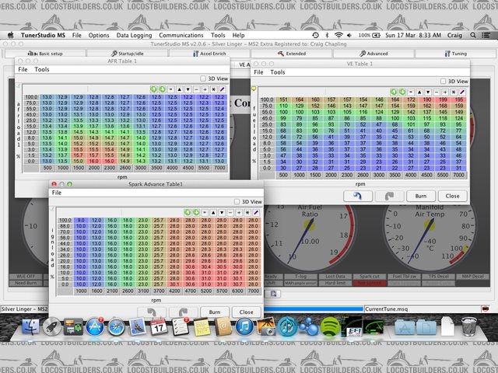498x373 pixels.
Task: Enable 3D View in AFR Table 1
Action: (203, 78)
